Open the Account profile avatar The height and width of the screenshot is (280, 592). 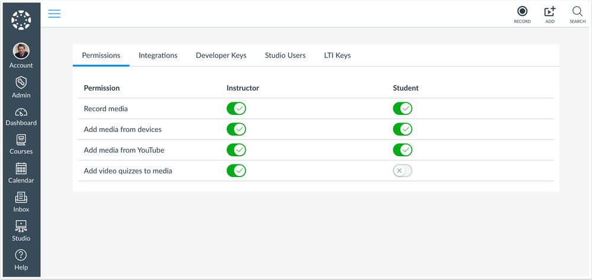pos(21,51)
